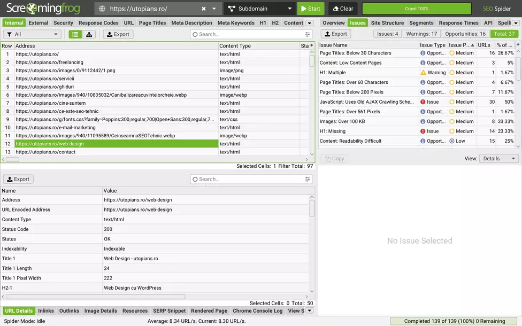Click the Clear button

pyautogui.click(x=343, y=9)
